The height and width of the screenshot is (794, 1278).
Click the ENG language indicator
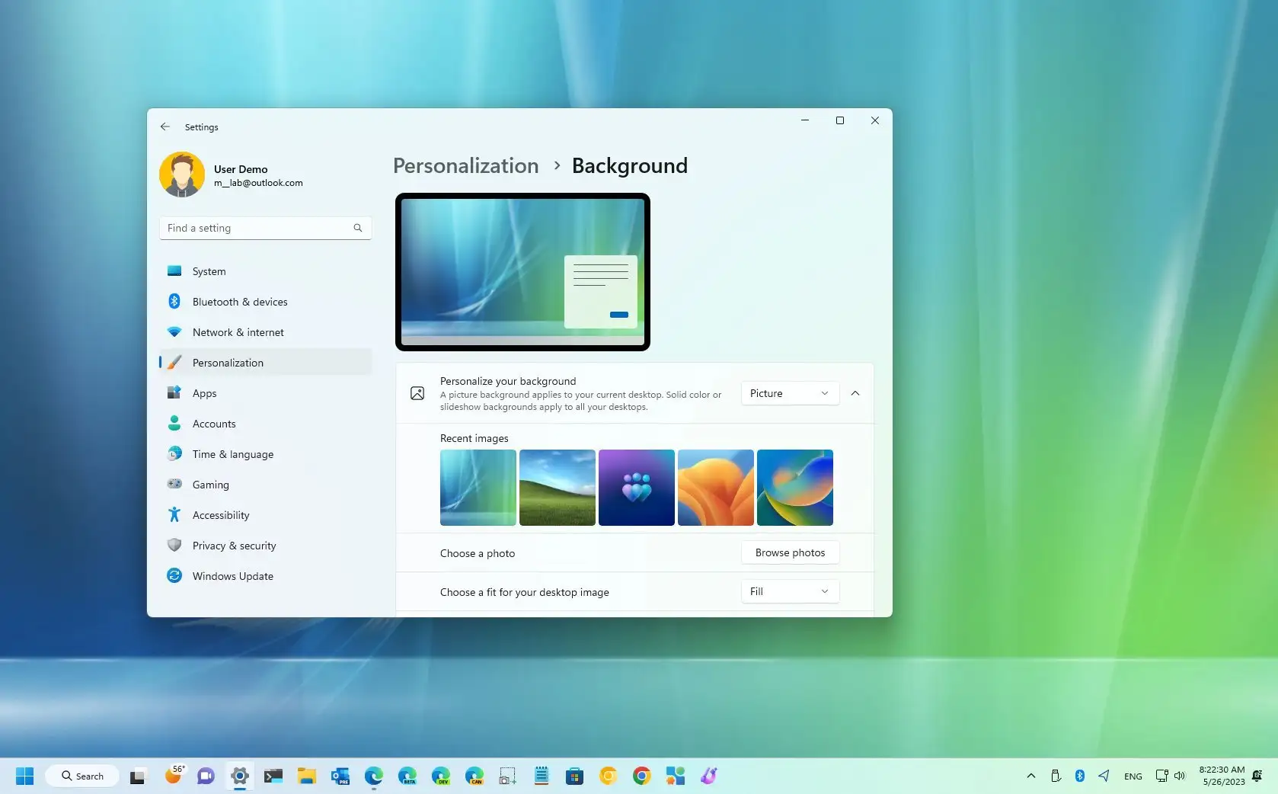1133,776
